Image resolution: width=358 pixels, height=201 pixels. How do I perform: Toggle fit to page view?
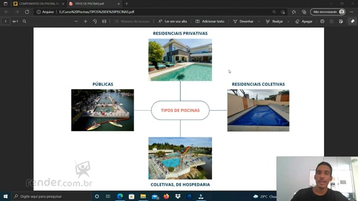coord(104,21)
